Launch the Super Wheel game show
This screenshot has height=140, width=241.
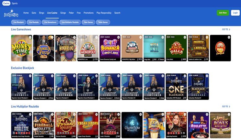(x=220, y=48)
